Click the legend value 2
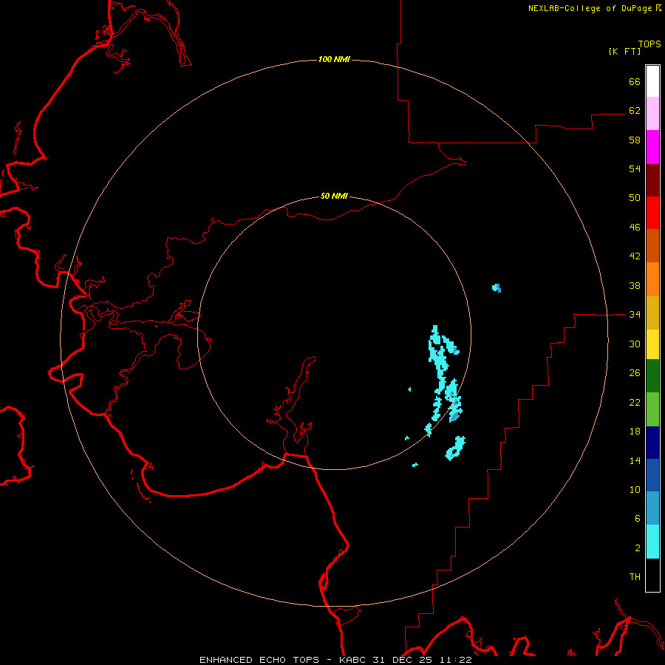 638,548
